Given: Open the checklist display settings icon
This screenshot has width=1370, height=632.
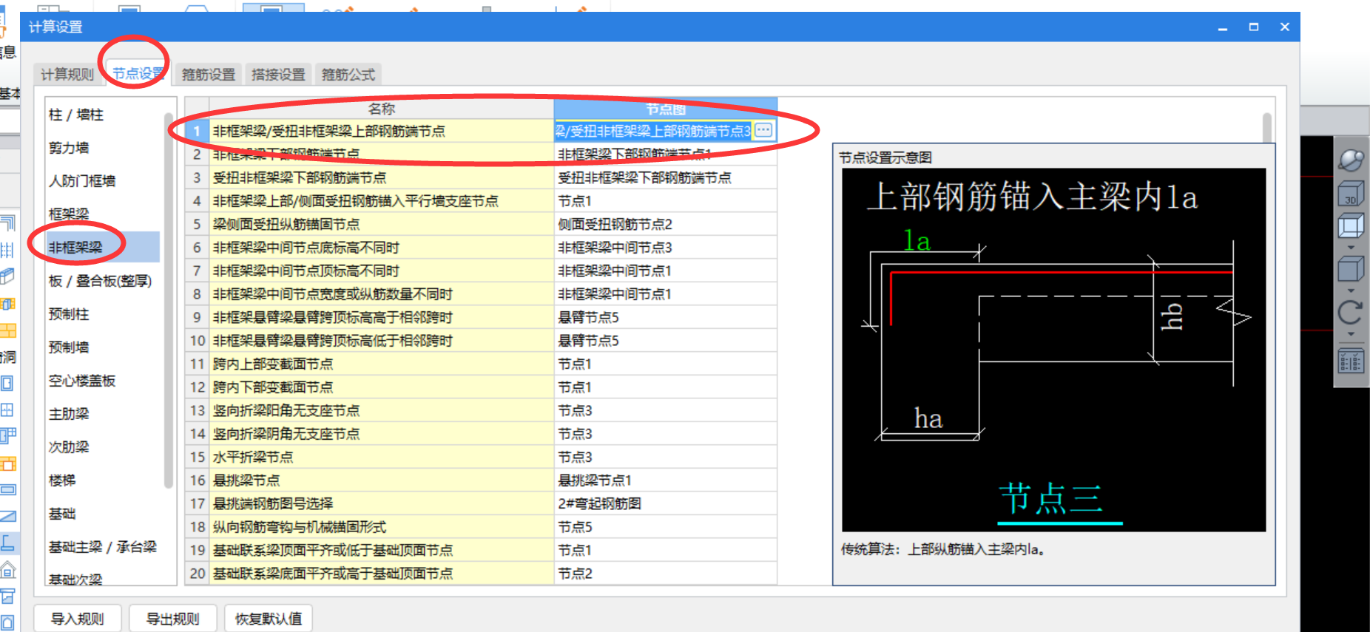Looking at the screenshot, I should [1351, 361].
